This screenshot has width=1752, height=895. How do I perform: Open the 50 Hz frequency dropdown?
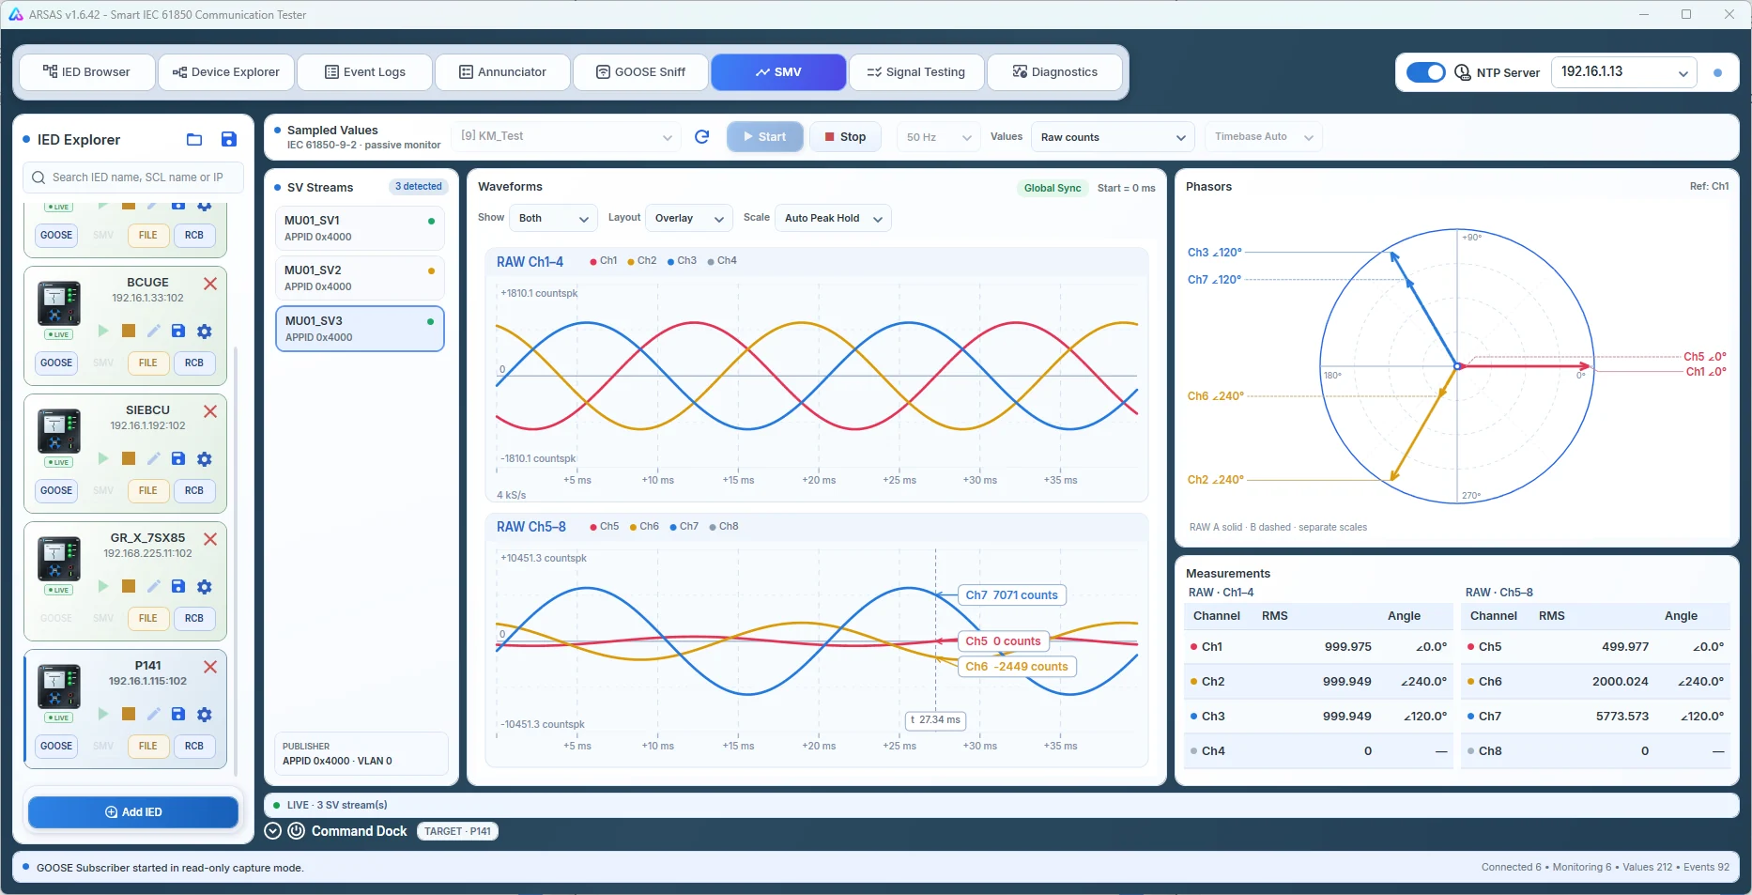pyautogui.click(x=938, y=137)
